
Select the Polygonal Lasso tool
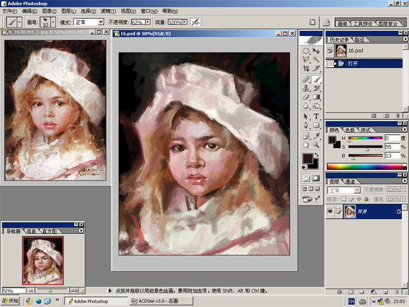(x=306, y=60)
